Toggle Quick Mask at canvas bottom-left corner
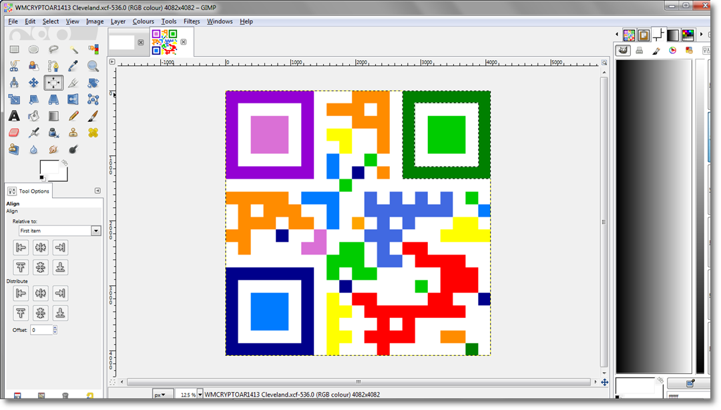 pos(112,382)
